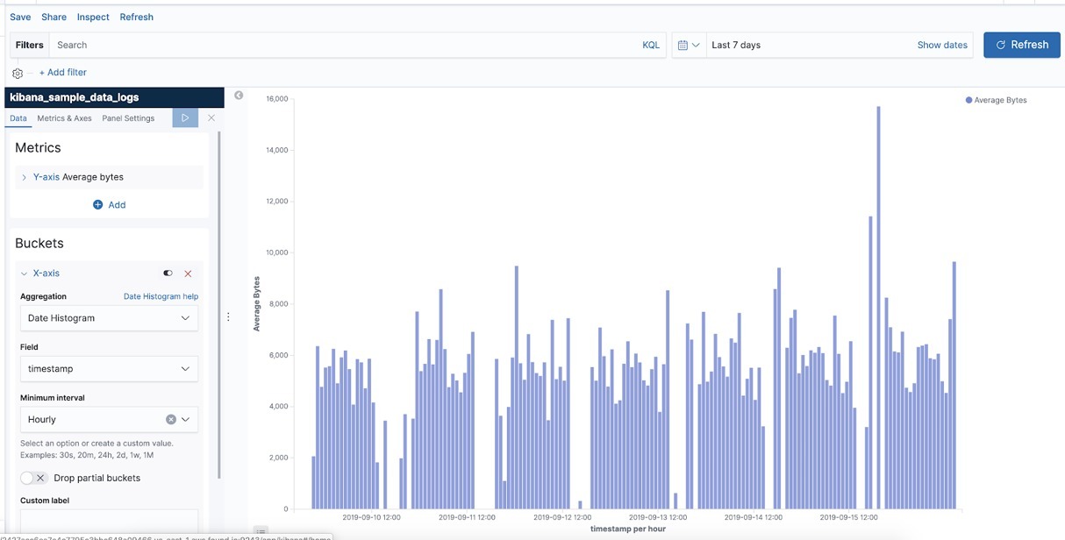1065x540 pixels.
Task: Collapse the editor sidebar with the chevron icon
Action: click(x=238, y=94)
